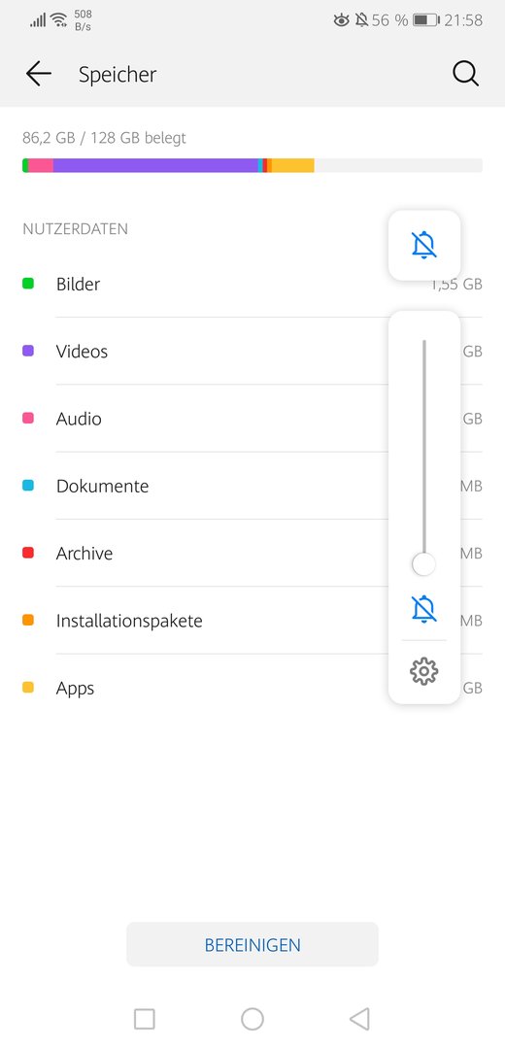The height and width of the screenshot is (1049, 505).
Task: Tap the back triangle navigation icon
Action: (x=359, y=1019)
